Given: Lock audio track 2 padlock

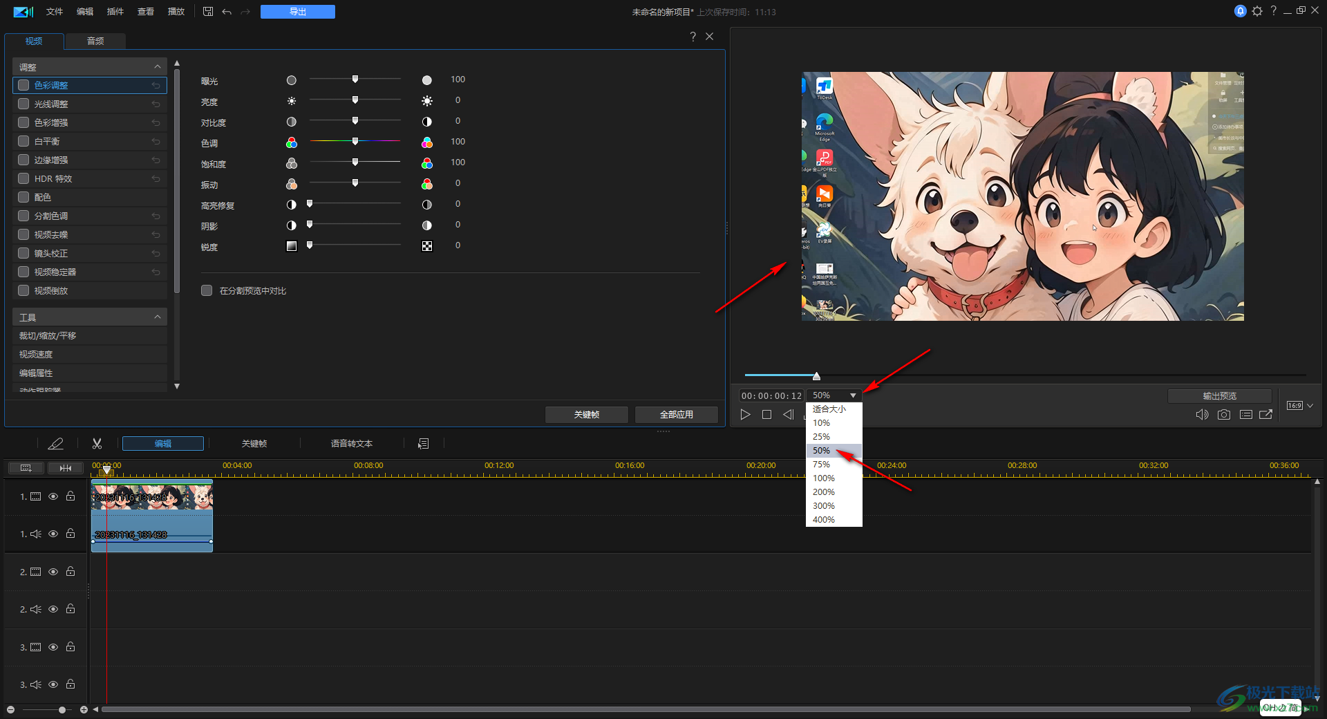Looking at the screenshot, I should click(70, 609).
